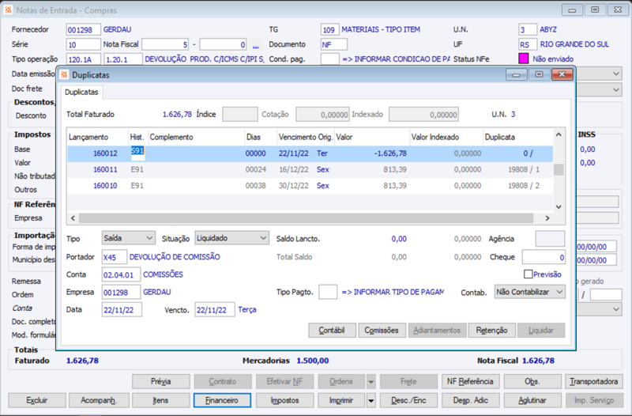Click the Vencimento Orig. column header
632x416 pixels.
click(x=304, y=137)
